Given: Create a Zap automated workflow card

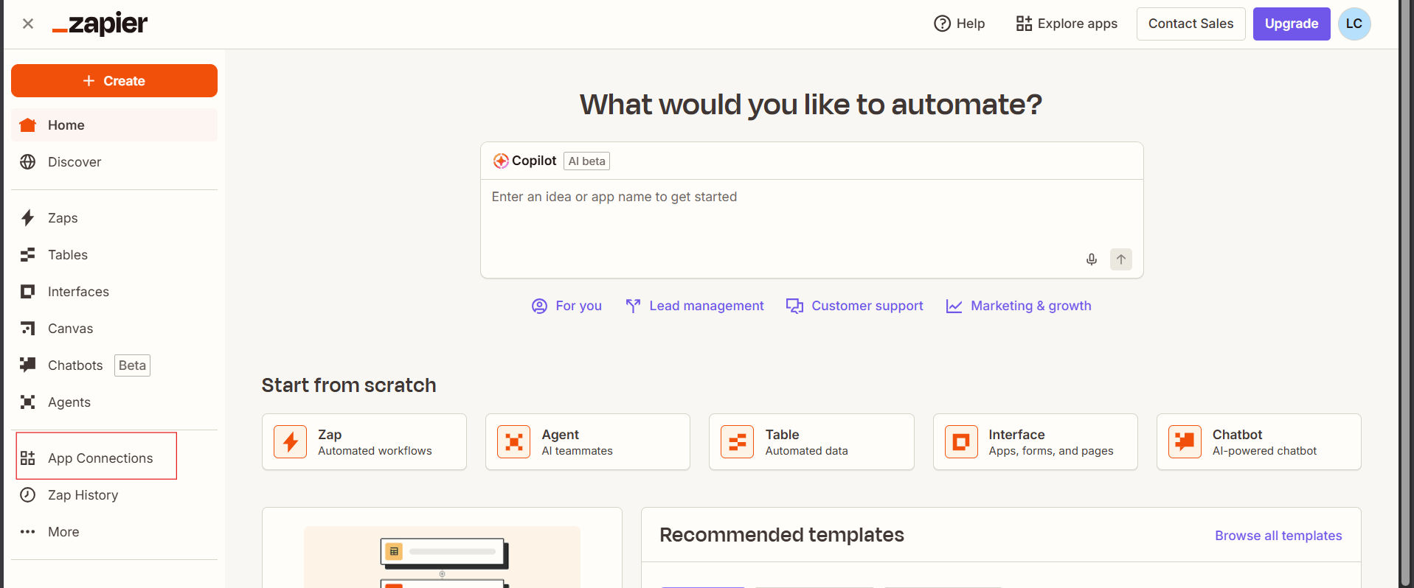Looking at the screenshot, I should coord(364,441).
